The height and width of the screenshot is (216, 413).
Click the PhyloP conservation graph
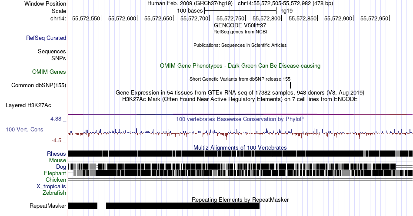[240, 133]
